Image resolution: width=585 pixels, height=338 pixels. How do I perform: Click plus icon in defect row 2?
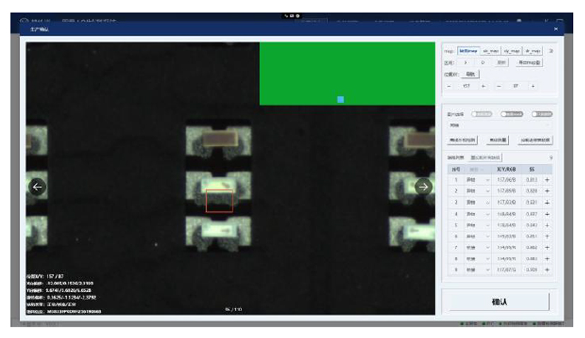coord(547,191)
